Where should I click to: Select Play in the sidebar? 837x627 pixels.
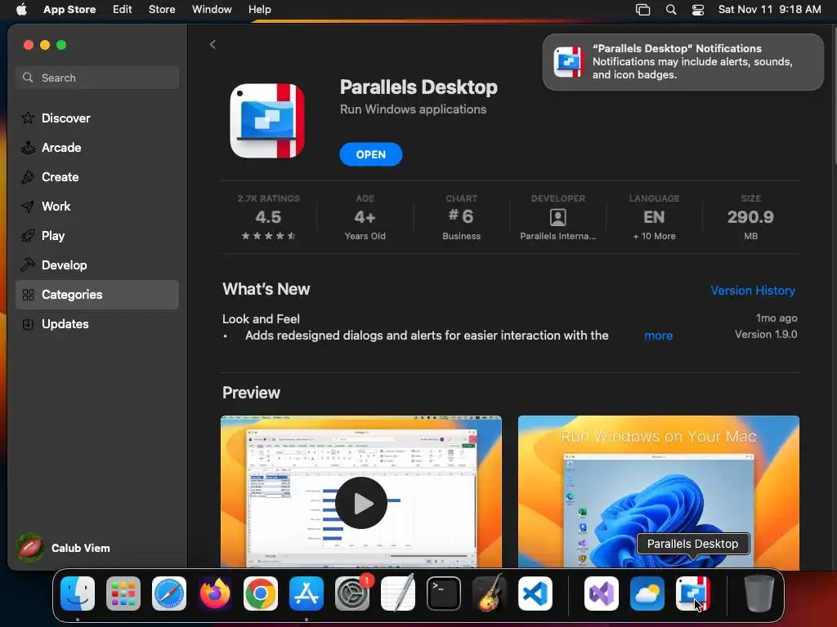pyautogui.click(x=97, y=236)
